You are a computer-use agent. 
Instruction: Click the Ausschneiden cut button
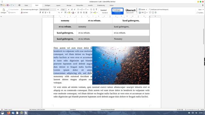coord(13,10)
